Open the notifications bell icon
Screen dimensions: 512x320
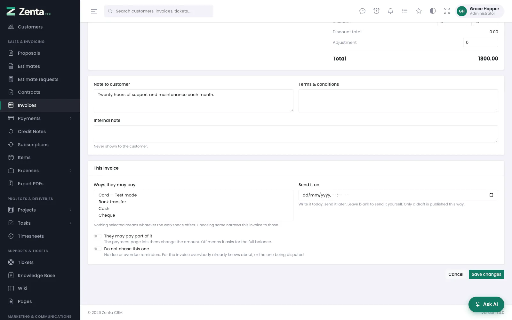pyautogui.click(x=390, y=11)
